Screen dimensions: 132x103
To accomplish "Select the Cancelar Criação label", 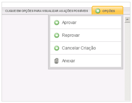I will tap(79, 48).
